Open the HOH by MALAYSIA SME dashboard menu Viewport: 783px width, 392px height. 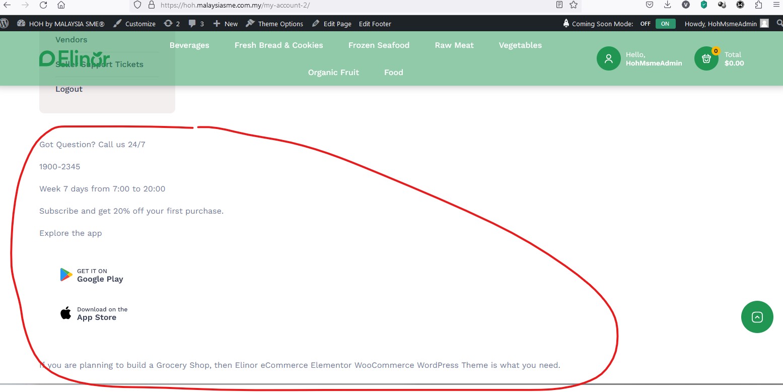point(60,24)
